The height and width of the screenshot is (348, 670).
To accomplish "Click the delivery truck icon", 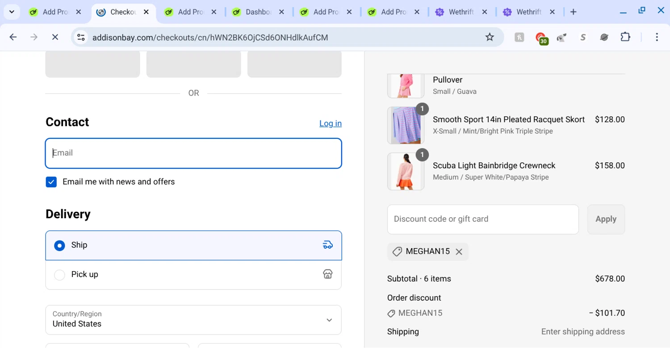I will (328, 245).
